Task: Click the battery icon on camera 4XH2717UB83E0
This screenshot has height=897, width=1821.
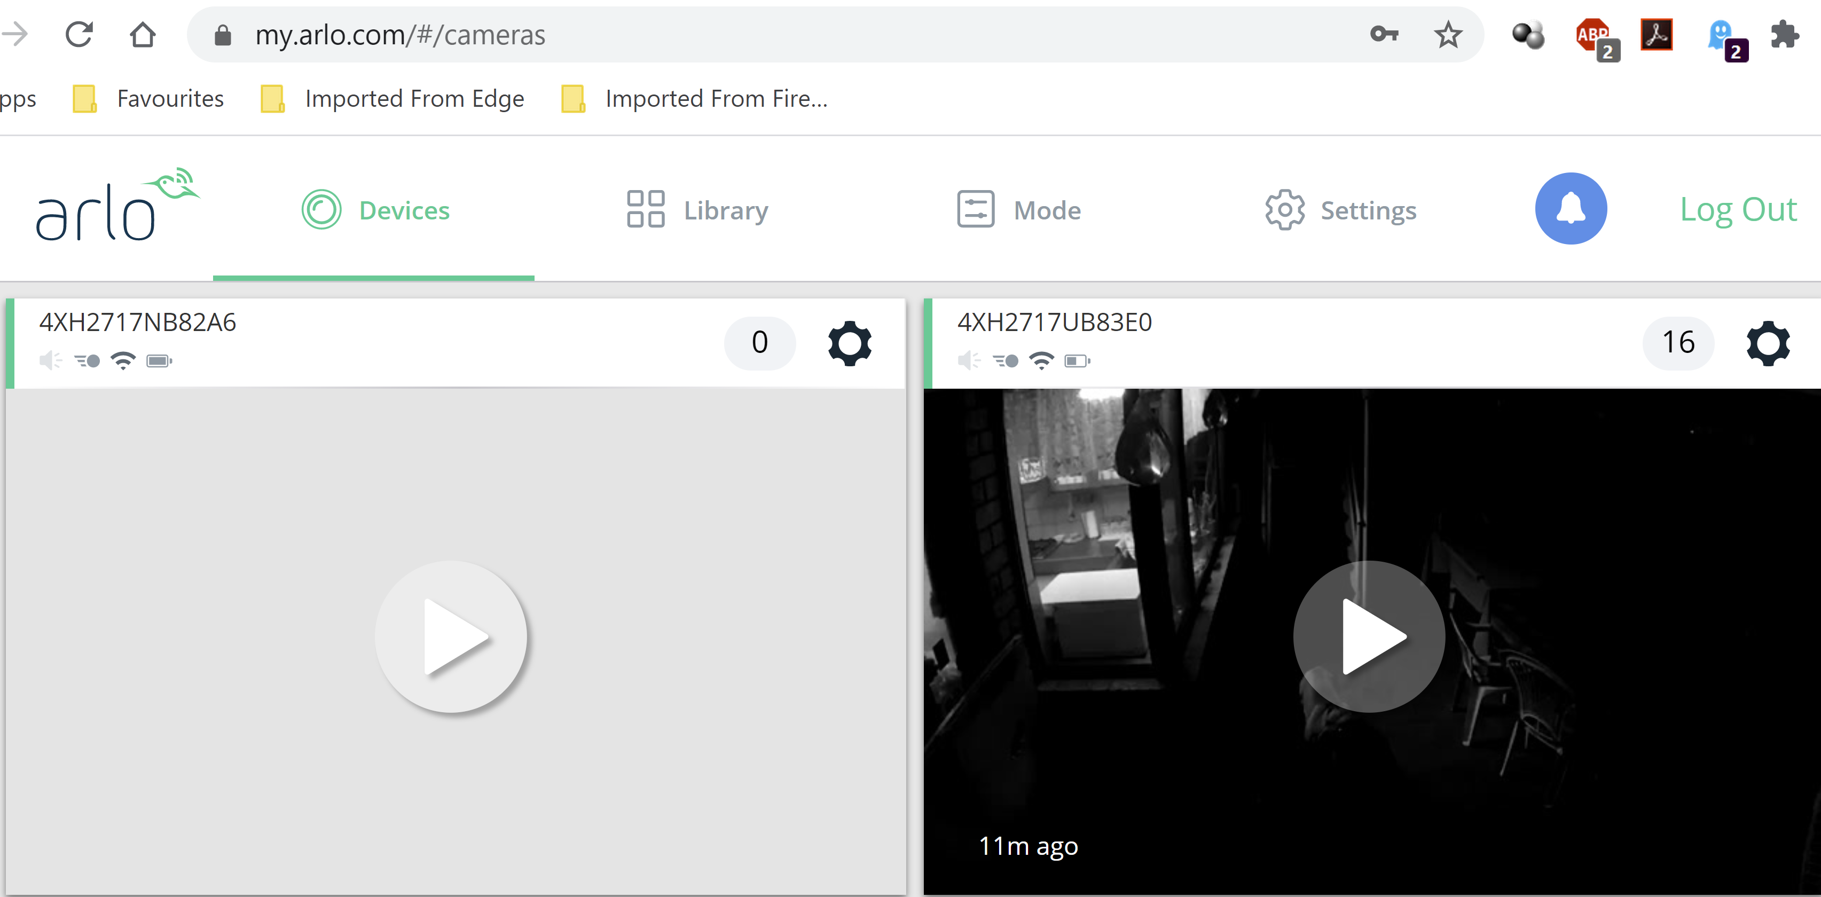Action: point(1077,361)
